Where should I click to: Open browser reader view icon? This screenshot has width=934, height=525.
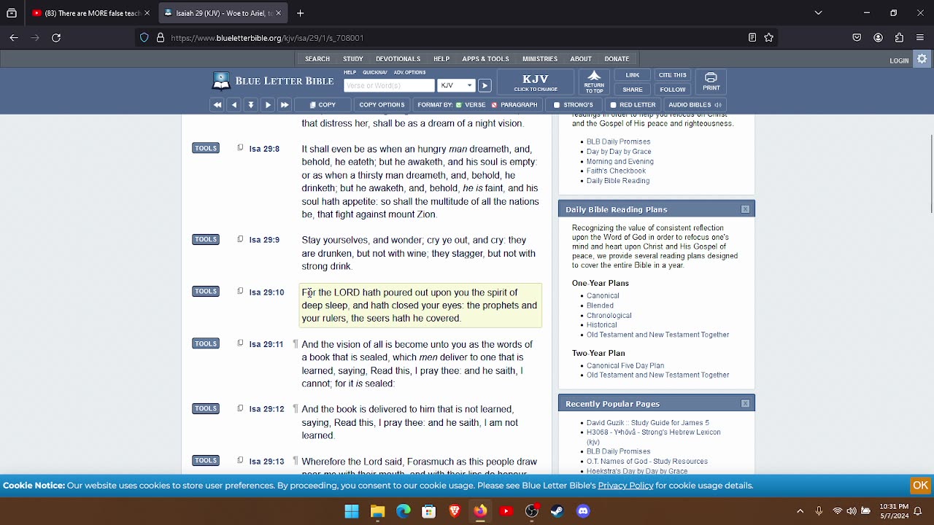click(x=752, y=38)
